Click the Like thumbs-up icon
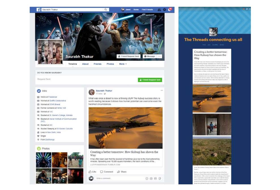 (90, 172)
